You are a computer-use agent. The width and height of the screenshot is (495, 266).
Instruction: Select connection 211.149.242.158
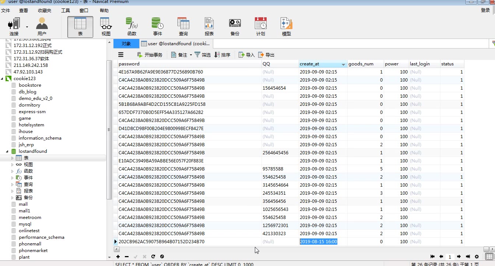(31, 65)
